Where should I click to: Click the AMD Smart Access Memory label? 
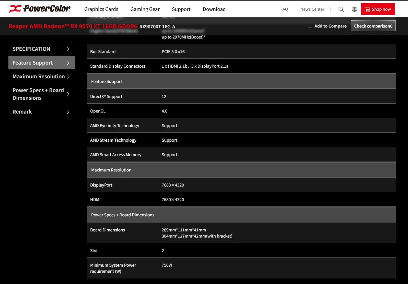click(x=115, y=155)
